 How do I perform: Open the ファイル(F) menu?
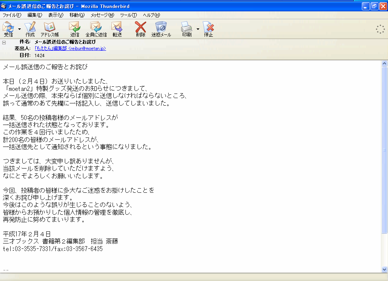12,15
